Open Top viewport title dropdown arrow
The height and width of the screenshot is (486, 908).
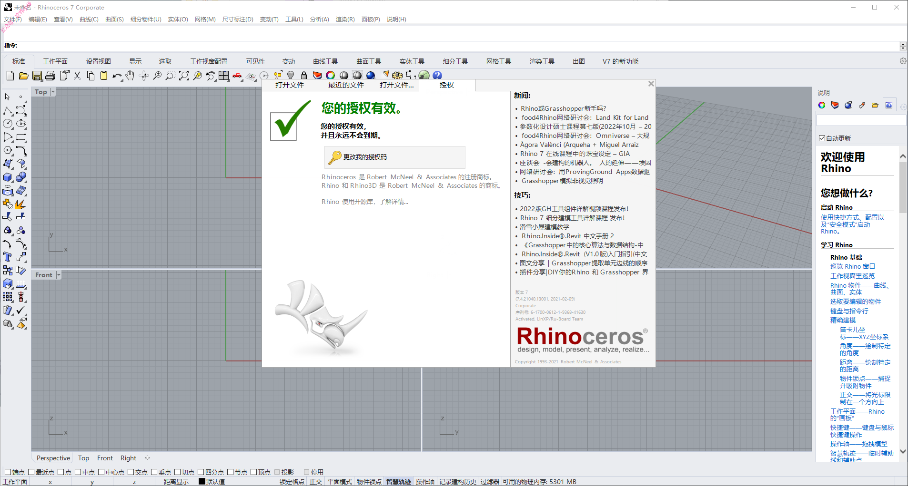[53, 92]
